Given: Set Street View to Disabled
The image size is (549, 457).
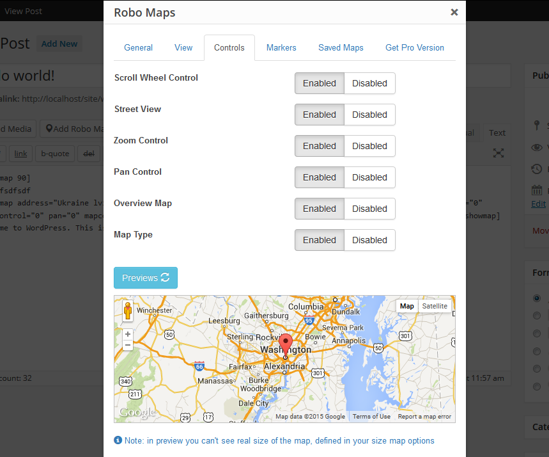Looking at the screenshot, I should tap(370, 115).
